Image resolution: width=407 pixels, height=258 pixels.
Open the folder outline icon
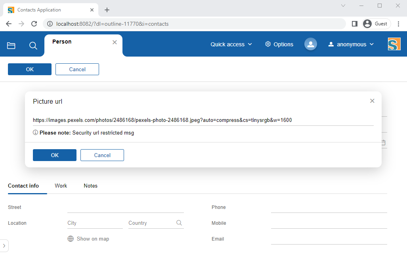[x=11, y=46]
